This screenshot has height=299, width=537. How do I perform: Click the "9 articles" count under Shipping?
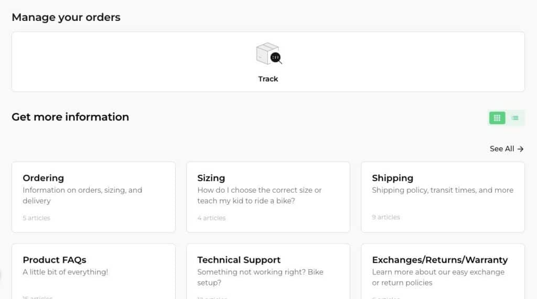[385, 217]
